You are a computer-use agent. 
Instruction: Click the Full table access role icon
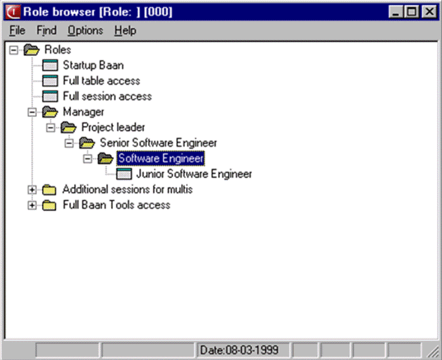click(50, 81)
